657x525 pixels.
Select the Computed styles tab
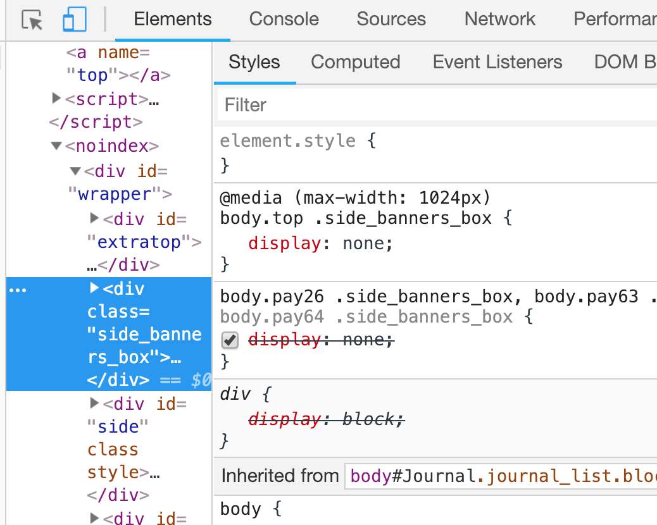[x=355, y=62]
